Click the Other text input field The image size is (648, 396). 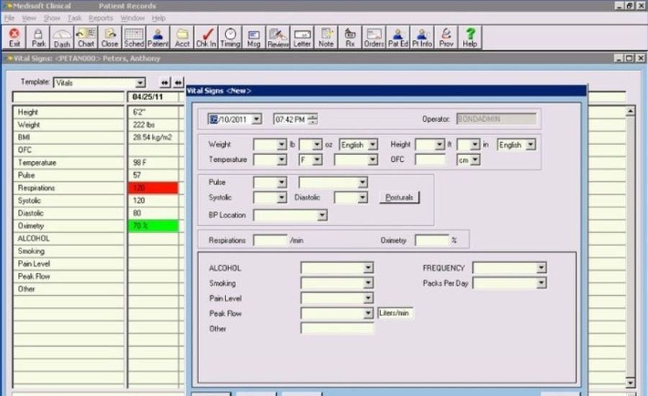pyautogui.click(x=337, y=328)
